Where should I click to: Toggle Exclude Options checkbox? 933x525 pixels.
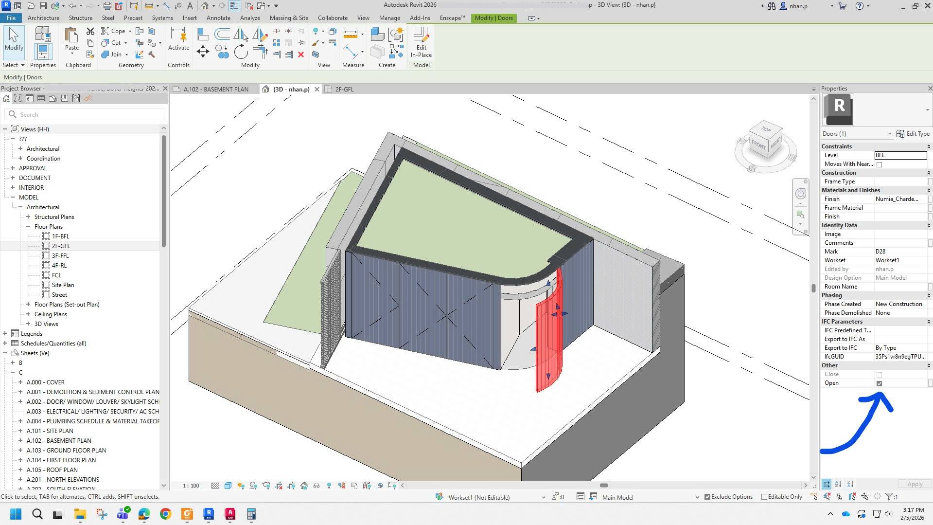click(x=707, y=497)
